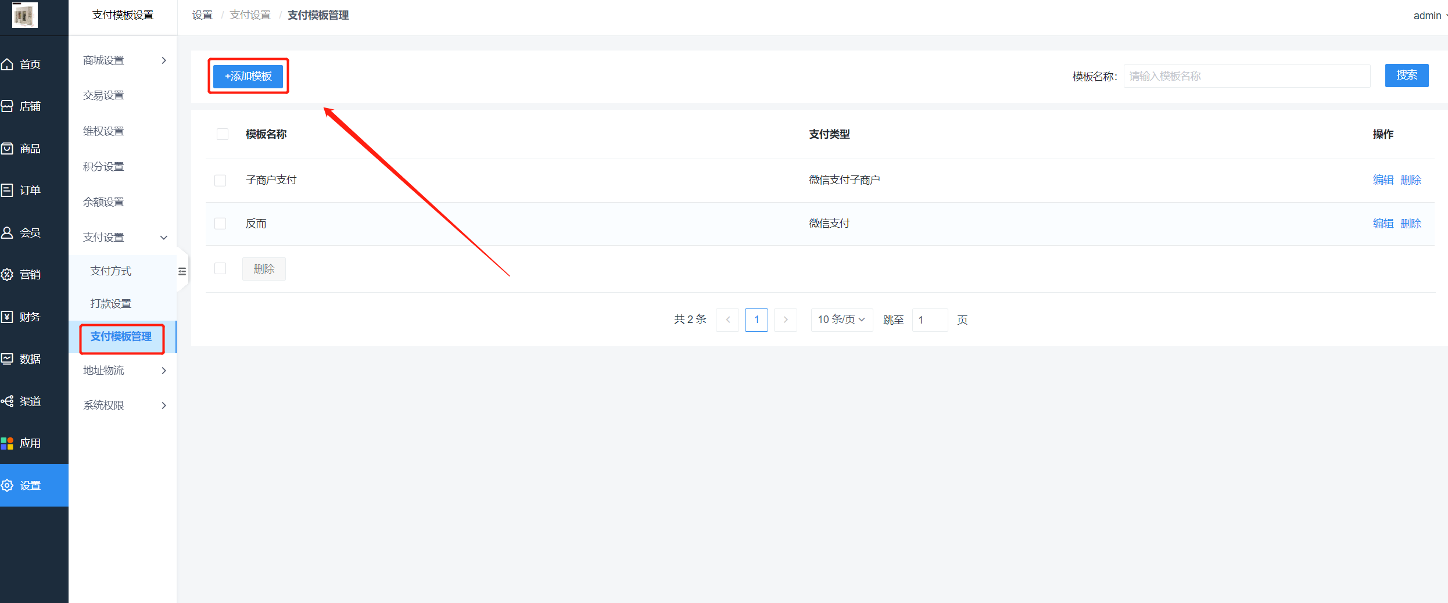Focus the 模板名称 search input field
The height and width of the screenshot is (603, 1448).
click(x=1246, y=76)
